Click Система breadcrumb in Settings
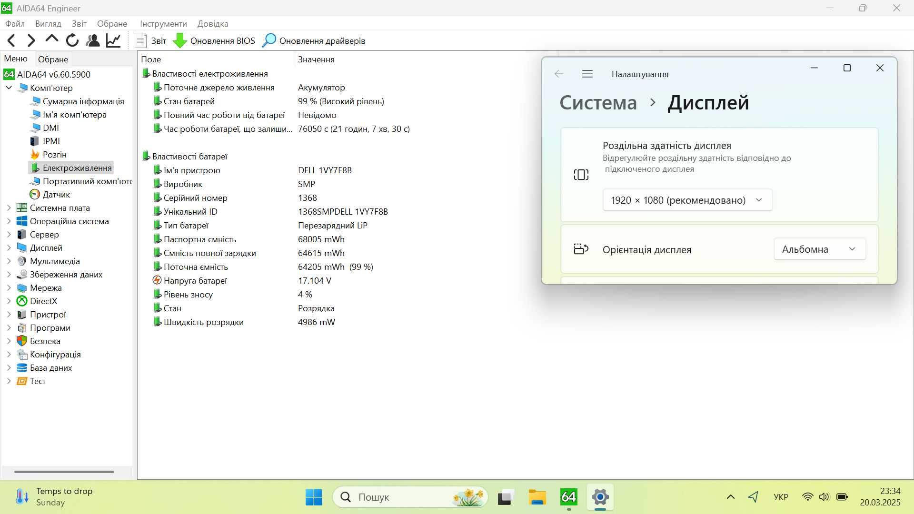This screenshot has width=914, height=514. click(598, 103)
